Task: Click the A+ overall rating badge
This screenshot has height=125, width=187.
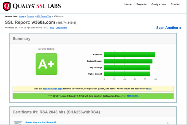Action: [x=47, y=64]
